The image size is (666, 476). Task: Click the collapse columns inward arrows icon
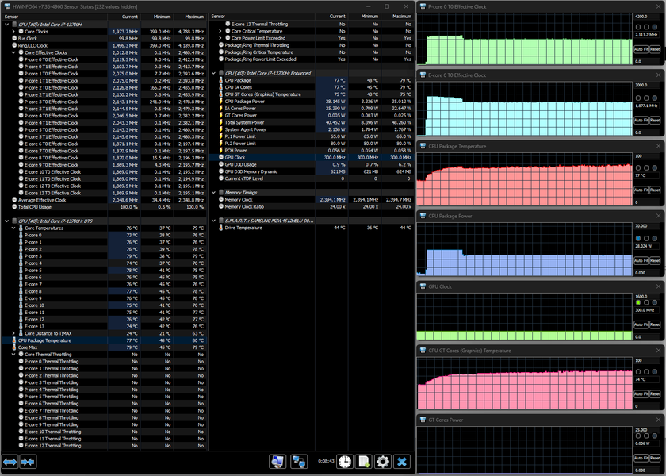pyautogui.click(x=28, y=462)
